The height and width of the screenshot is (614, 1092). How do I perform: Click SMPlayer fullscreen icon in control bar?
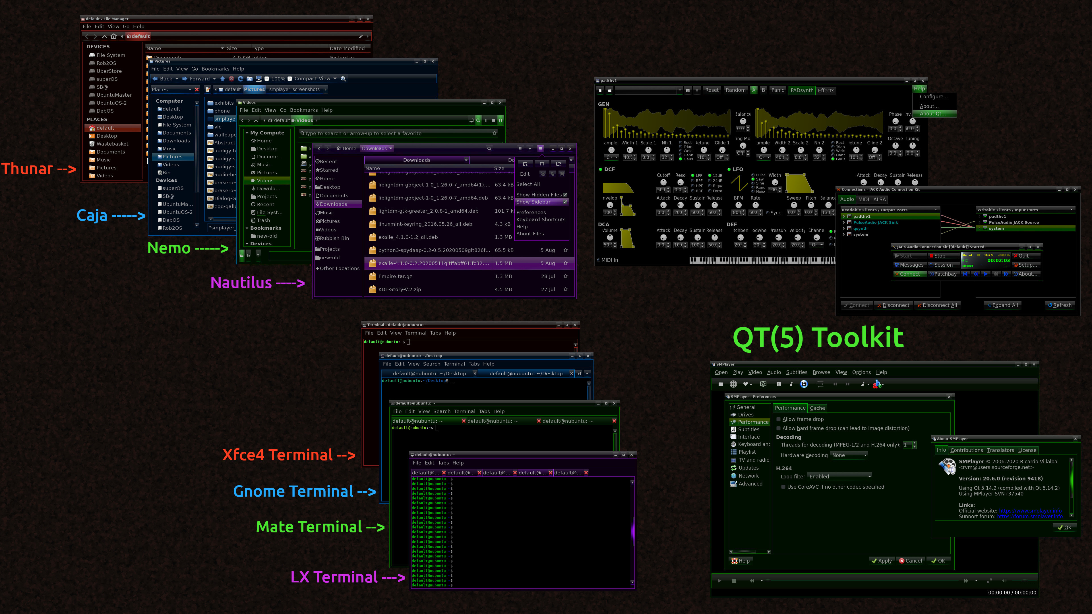coord(989,580)
